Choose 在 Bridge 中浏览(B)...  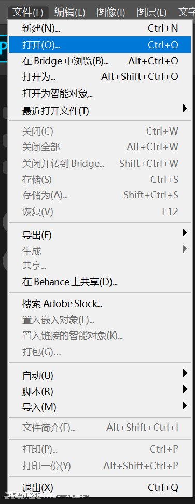click(x=100, y=61)
